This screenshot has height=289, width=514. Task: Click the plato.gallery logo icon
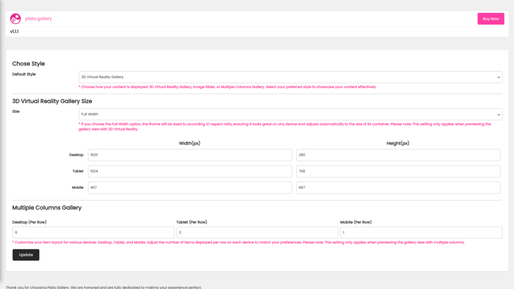pyautogui.click(x=16, y=19)
